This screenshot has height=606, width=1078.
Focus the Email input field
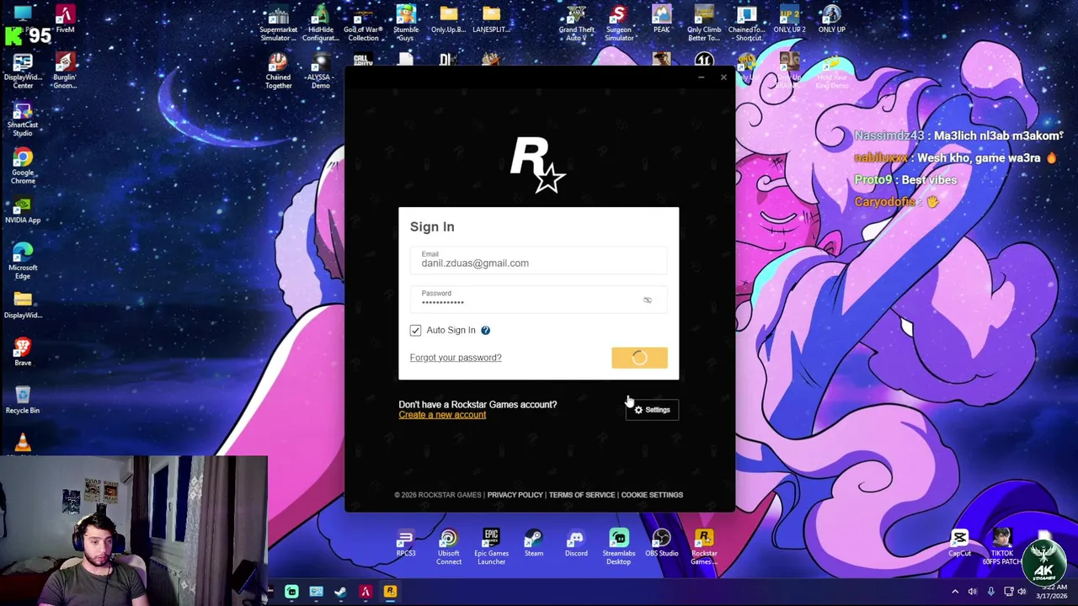(x=538, y=260)
